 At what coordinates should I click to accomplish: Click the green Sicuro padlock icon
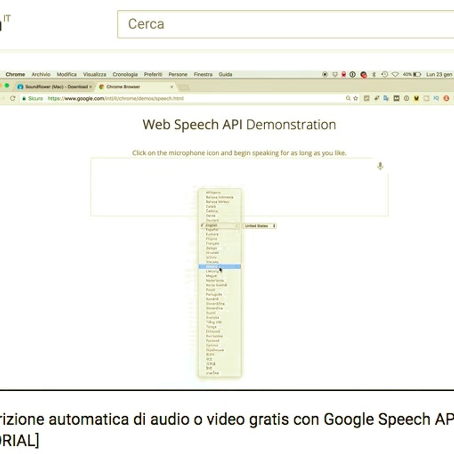24,98
